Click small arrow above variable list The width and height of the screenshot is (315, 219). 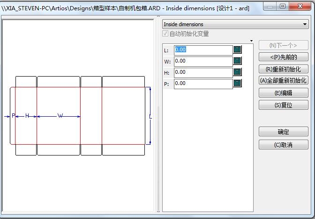(x=252, y=41)
